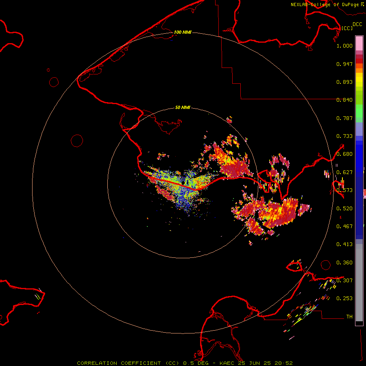Click the 0.787 scale value
This screenshot has height=366, width=366.
tap(344, 118)
